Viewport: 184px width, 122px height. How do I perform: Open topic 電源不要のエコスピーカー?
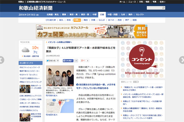[x=30, y=71]
